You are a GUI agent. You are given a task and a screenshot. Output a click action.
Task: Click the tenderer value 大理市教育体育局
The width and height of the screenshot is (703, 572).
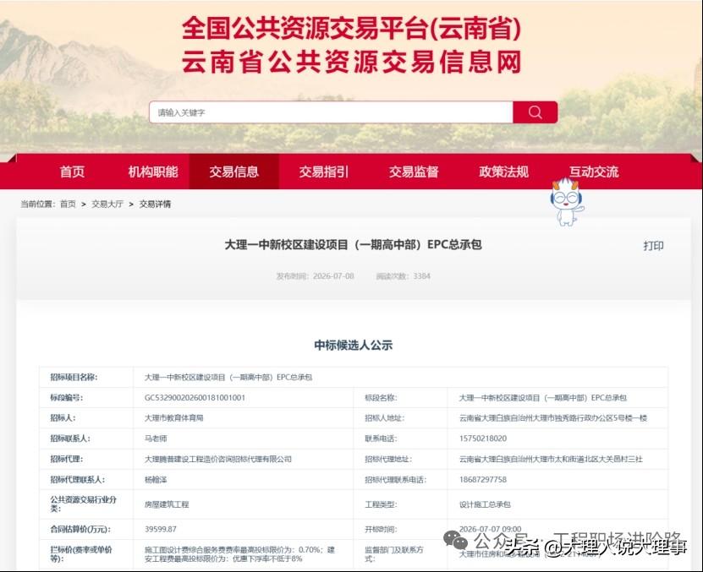173,418
